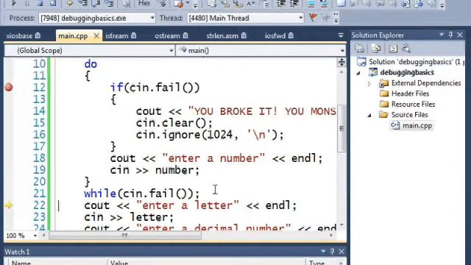Toggle the red flag threads icon
Screen dimensions: 471x265
(x=313, y=18)
